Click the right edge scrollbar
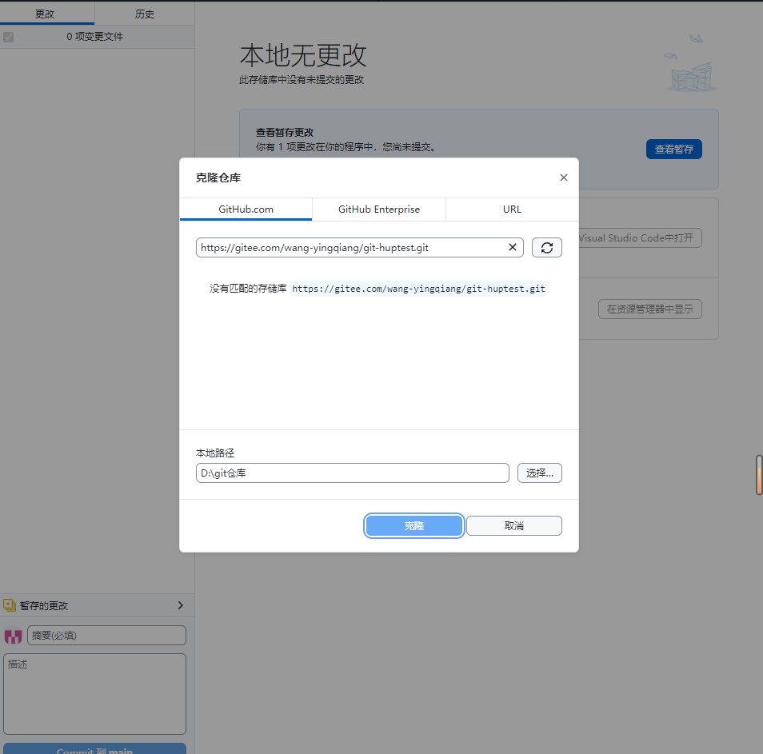This screenshot has width=763, height=754. point(758,474)
